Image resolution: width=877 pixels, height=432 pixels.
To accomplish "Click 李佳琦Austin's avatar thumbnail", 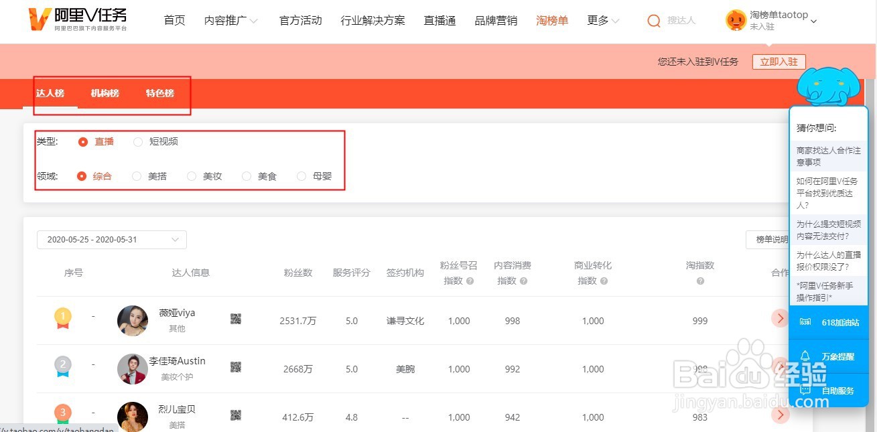I will 132,368.
